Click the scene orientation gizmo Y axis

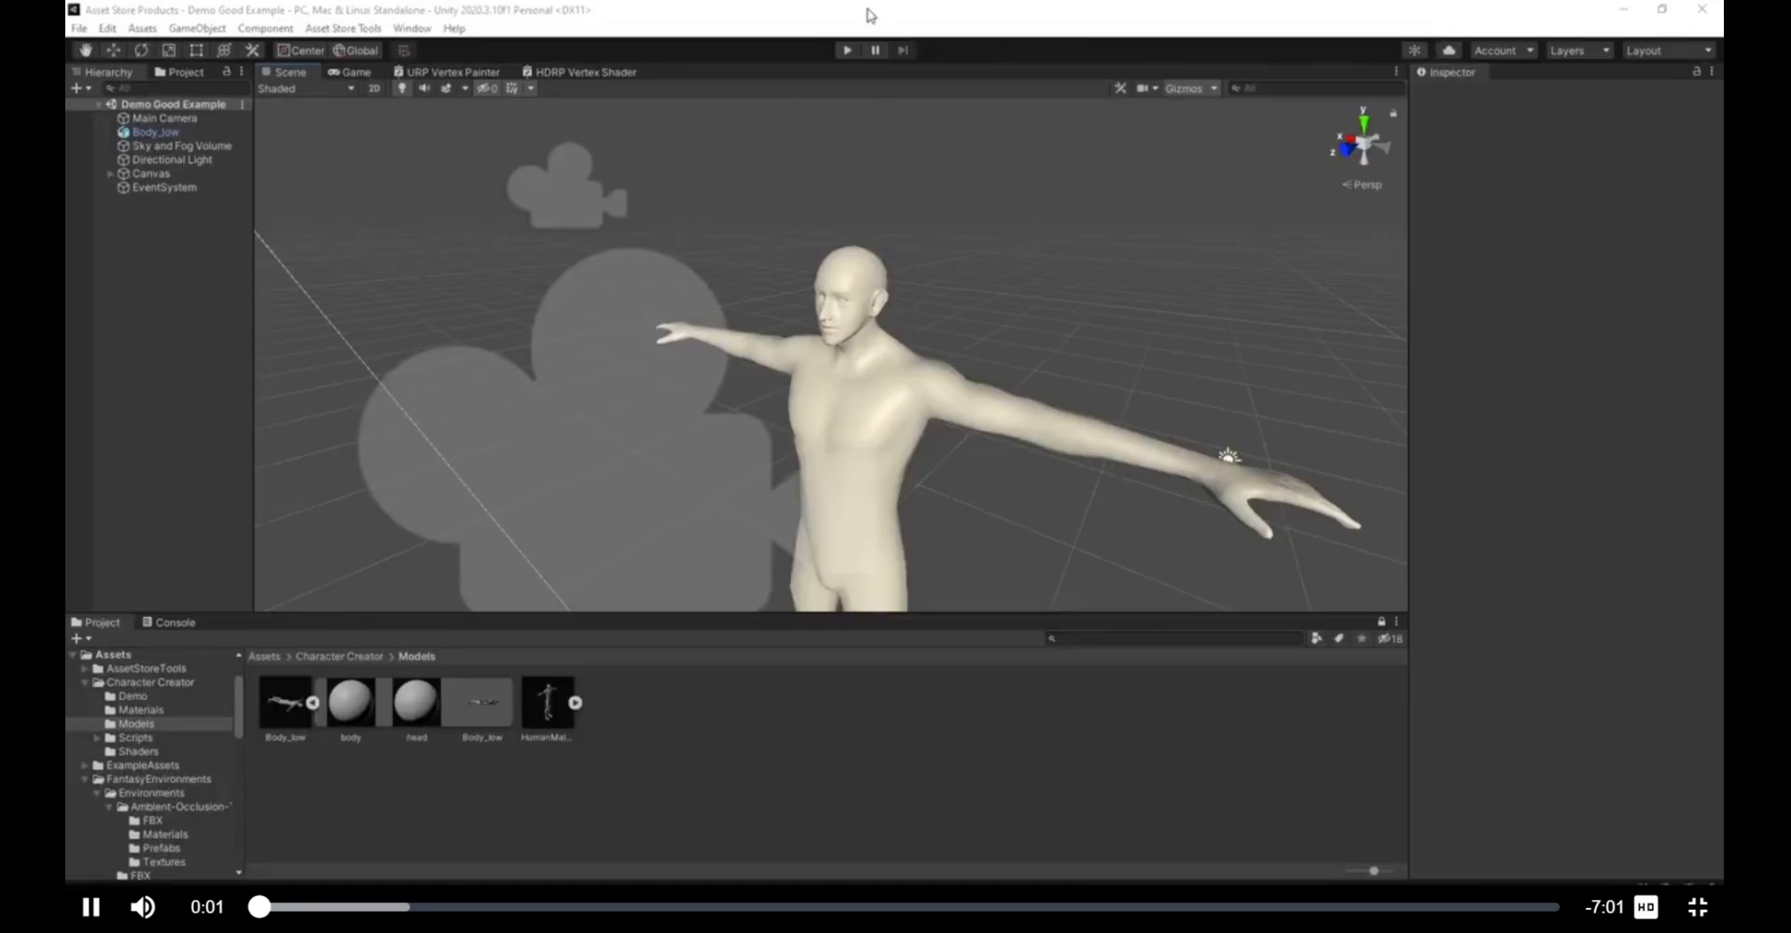[1364, 121]
